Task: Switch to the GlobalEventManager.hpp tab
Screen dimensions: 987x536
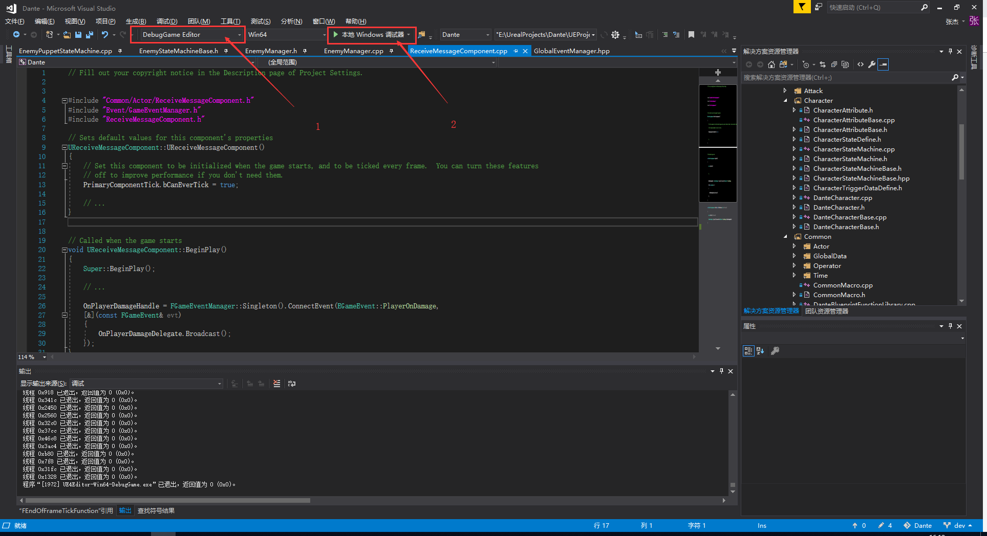Action: click(571, 51)
